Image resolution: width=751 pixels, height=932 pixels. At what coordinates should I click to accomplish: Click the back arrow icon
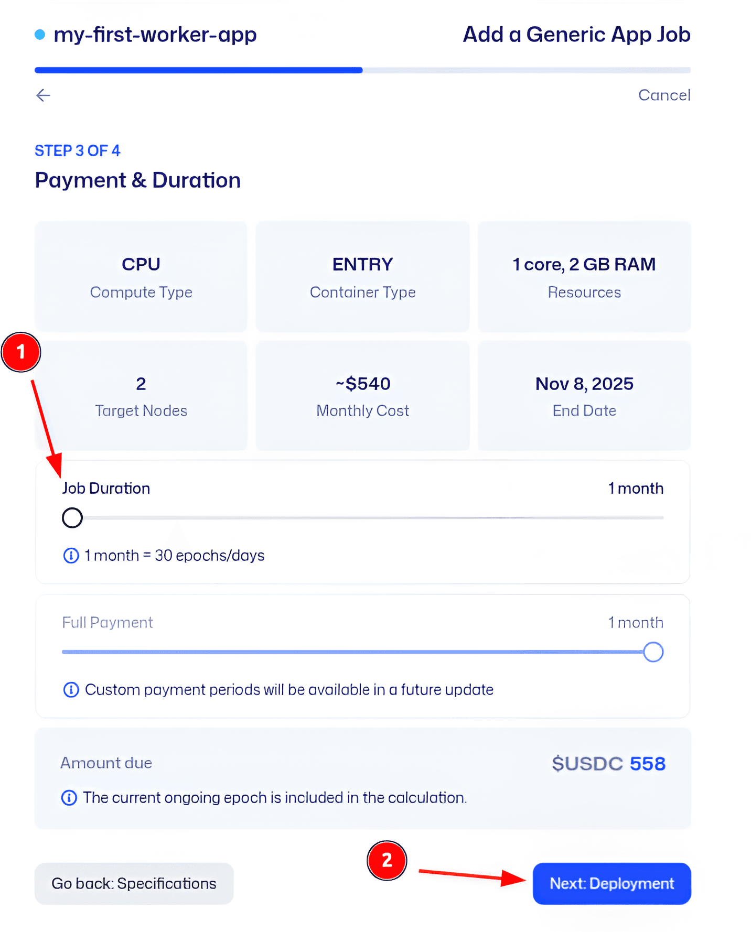[43, 95]
